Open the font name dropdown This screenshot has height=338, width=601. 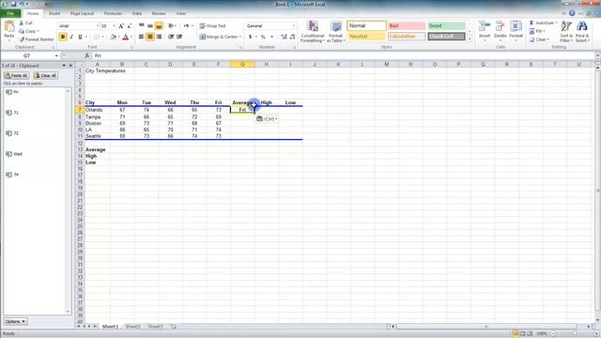(x=98, y=25)
